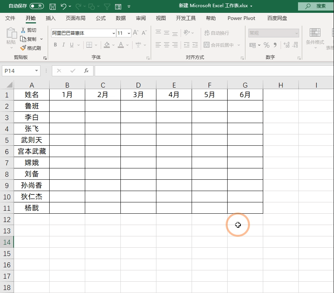Click the 保存 (Save) icon in Quick Access Toolbar
The width and height of the screenshot is (334, 293).
pos(53,6)
